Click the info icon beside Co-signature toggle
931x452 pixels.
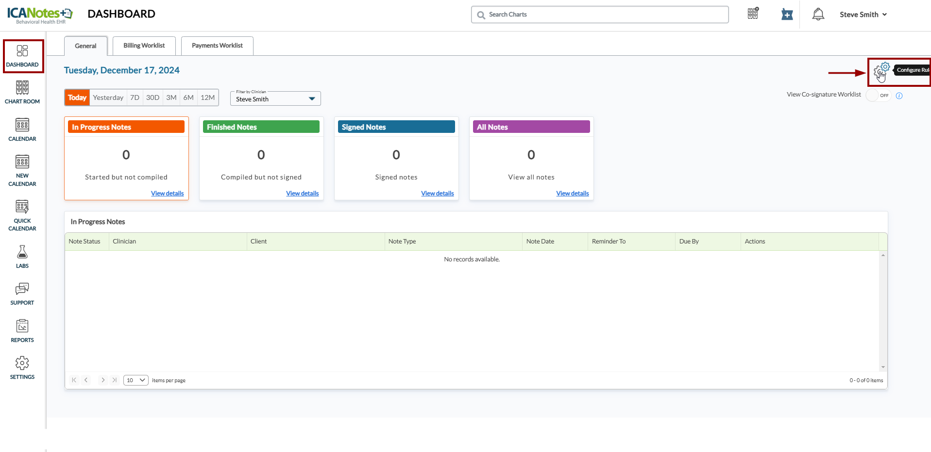[899, 96]
